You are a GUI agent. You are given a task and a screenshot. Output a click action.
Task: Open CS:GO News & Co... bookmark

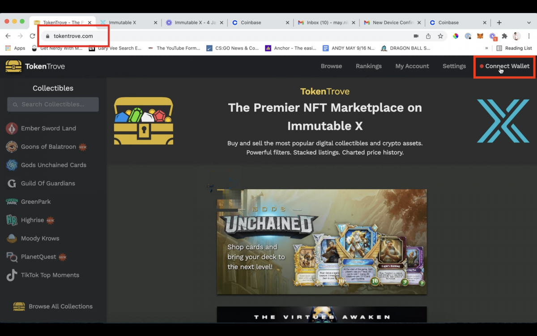click(232, 48)
